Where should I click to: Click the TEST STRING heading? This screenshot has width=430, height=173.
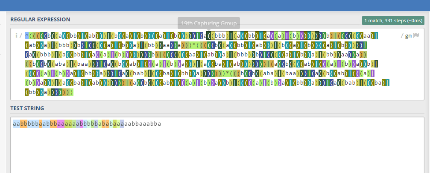tap(28, 108)
